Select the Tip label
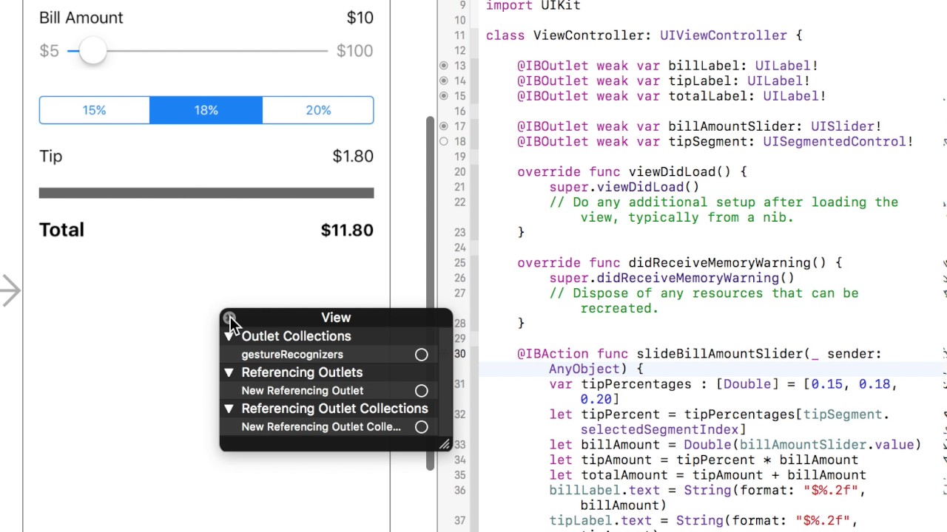 pyautogui.click(x=51, y=156)
